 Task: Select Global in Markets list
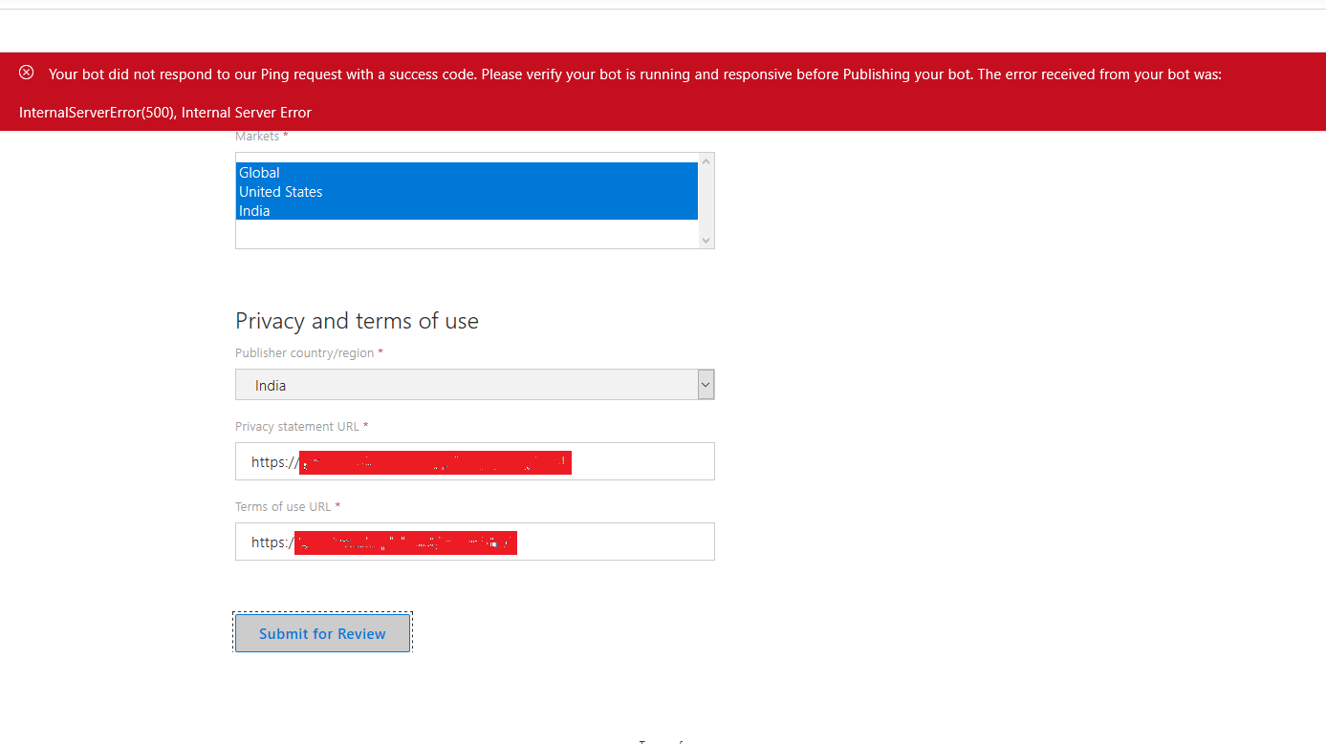click(467, 172)
